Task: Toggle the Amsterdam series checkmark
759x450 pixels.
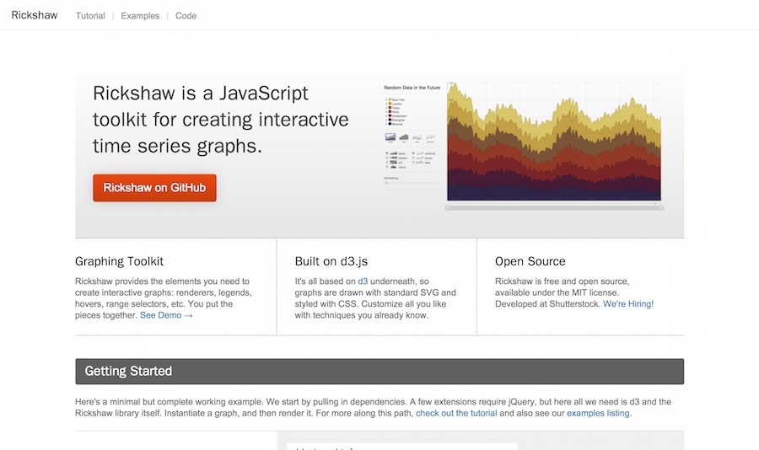Action: (386, 115)
